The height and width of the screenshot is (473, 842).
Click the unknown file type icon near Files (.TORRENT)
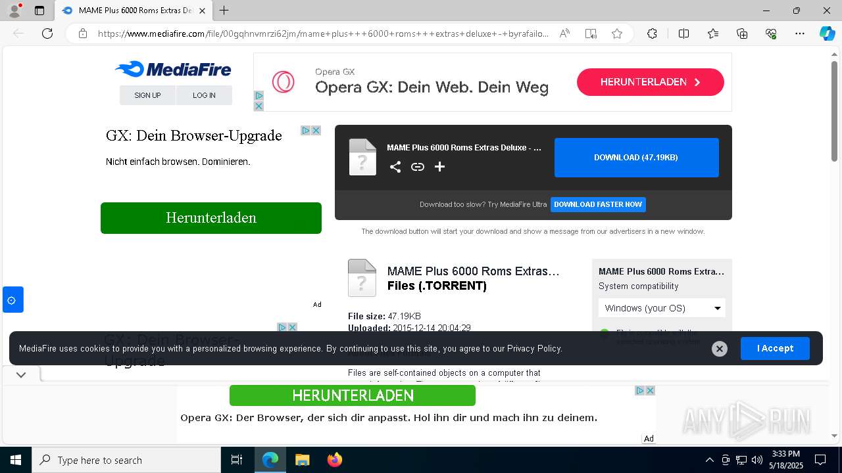pos(362,278)
